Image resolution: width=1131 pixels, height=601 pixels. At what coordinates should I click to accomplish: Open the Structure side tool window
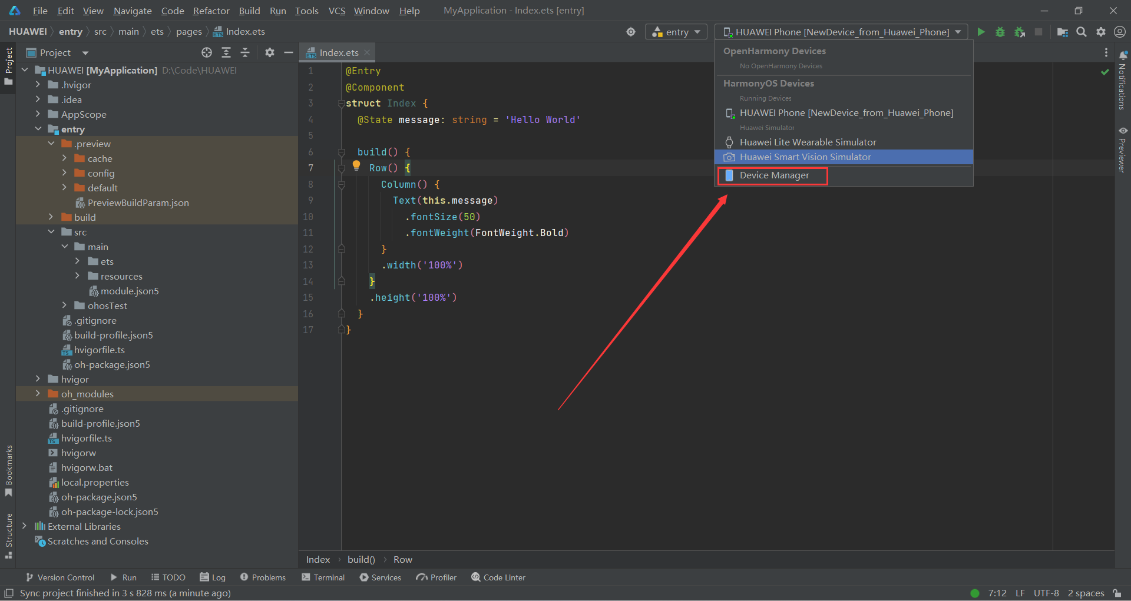point(8,536)
